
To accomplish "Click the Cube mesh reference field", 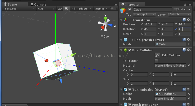I will click(x=170, y=44).
